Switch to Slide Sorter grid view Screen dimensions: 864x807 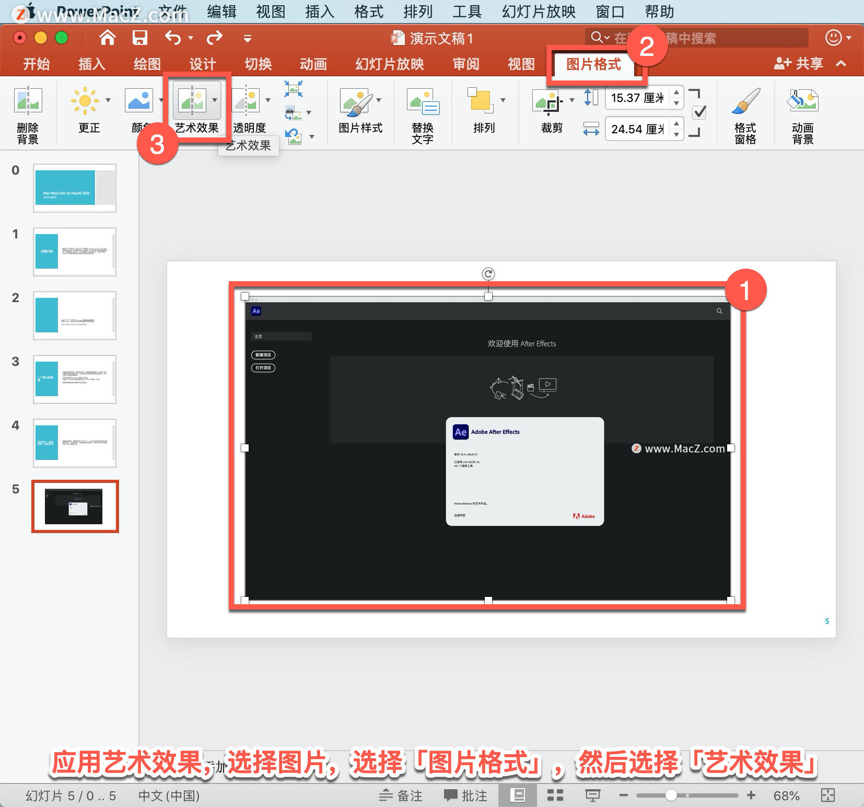click(x=555, y=796)
